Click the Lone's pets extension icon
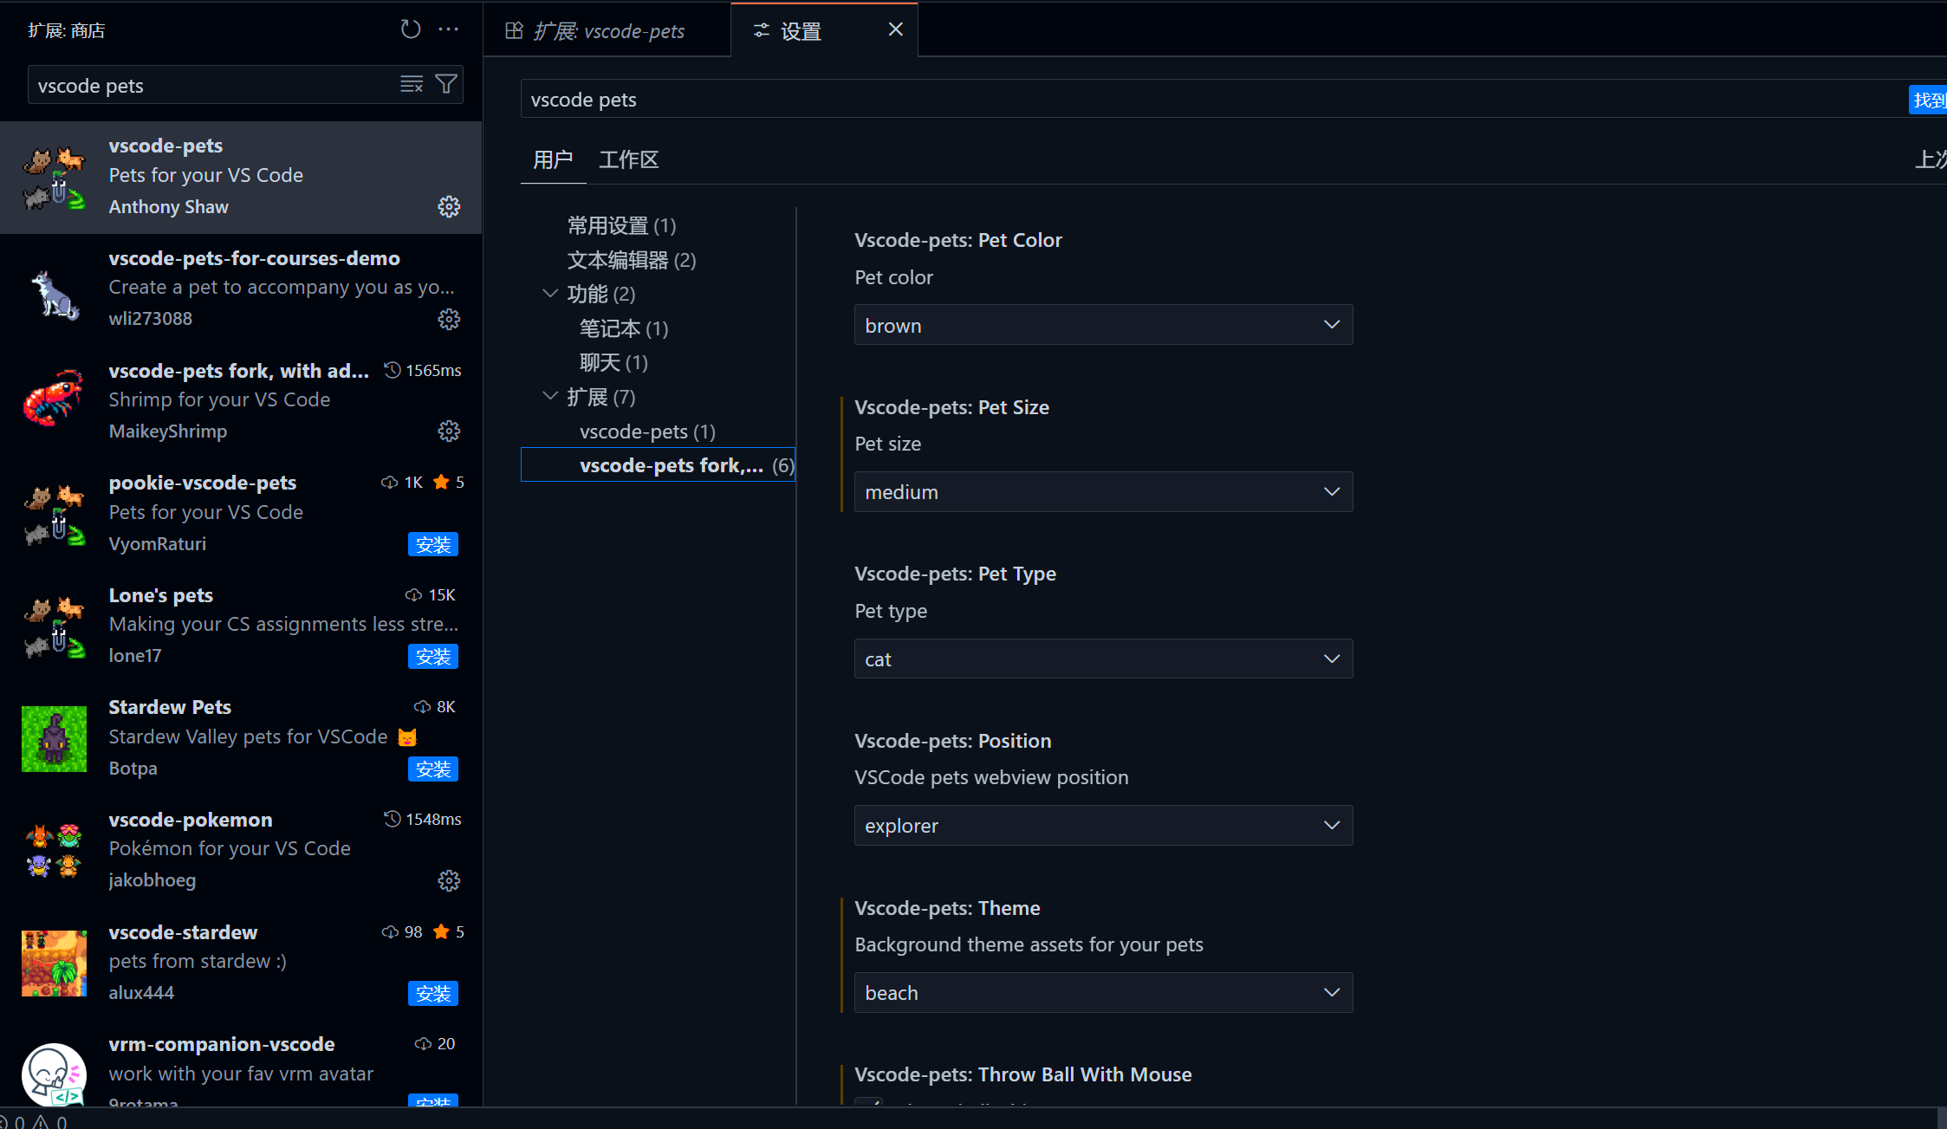1947x1129 pixels. click(x=54, y=626)
